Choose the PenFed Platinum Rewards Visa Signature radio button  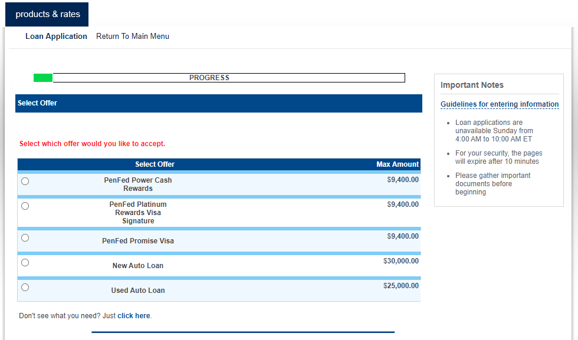click(x=25, y=206)
